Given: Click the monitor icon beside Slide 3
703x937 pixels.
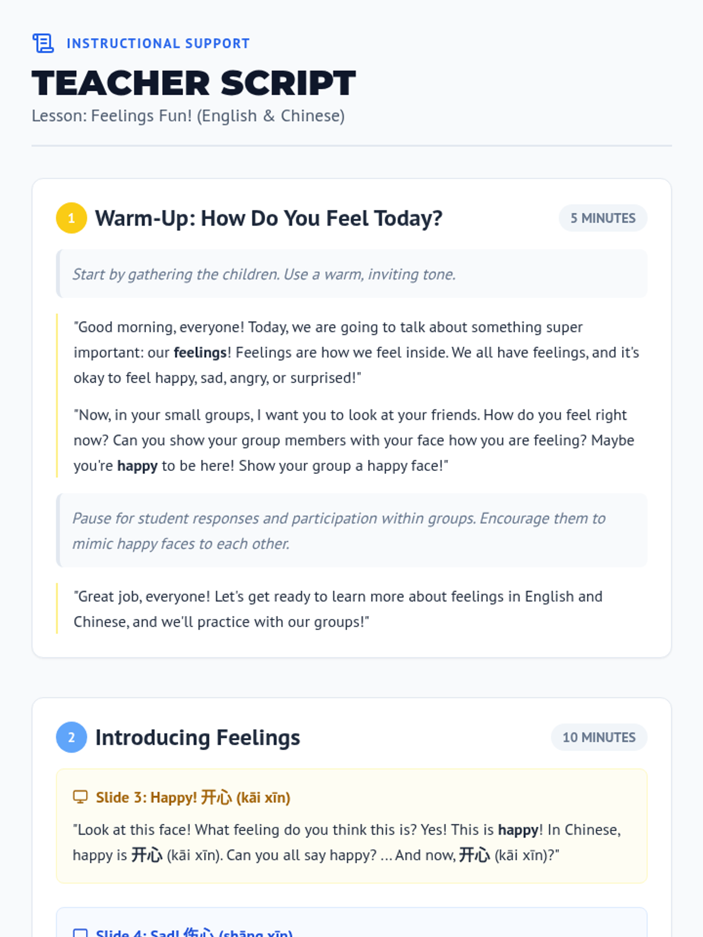Looking at the screenshot, I should point(80,797).
